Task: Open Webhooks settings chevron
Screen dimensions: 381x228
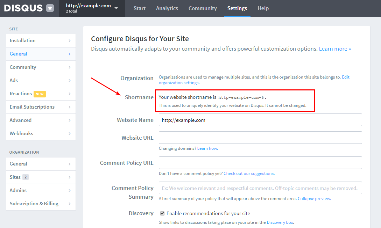Action: pos(70,134)
